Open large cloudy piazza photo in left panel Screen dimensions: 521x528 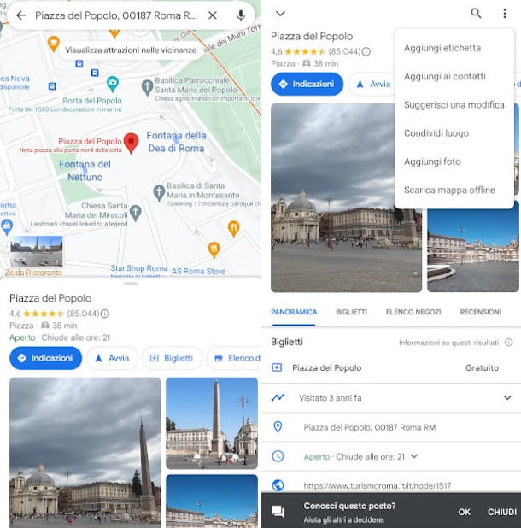[x=85, y=452]
